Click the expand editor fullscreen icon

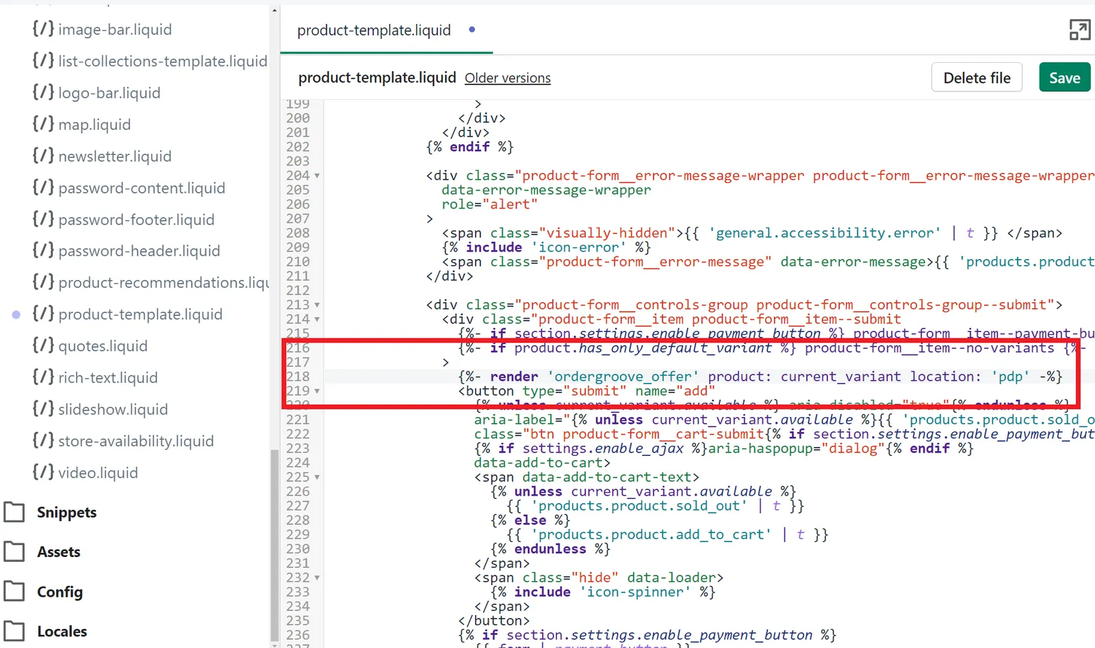point(1079,29)
